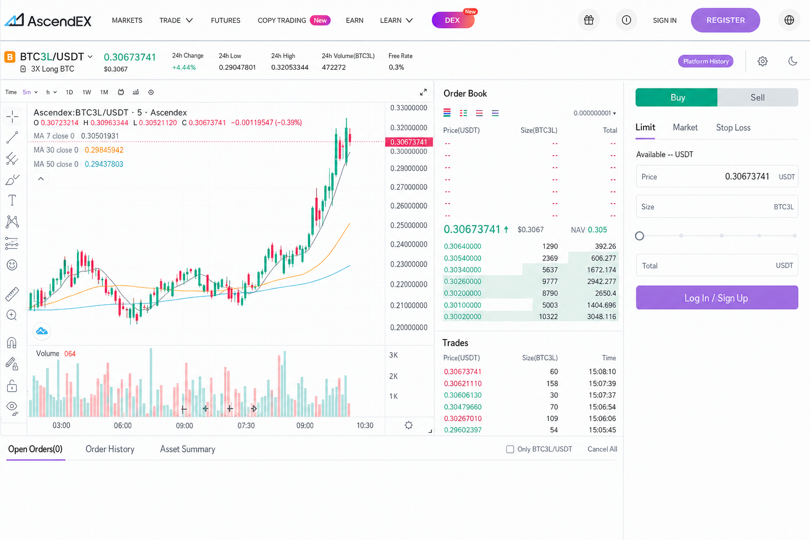Viewport: 810px width, 540px height.
Task: Show asks only red order book view
Action: (479, 113)
